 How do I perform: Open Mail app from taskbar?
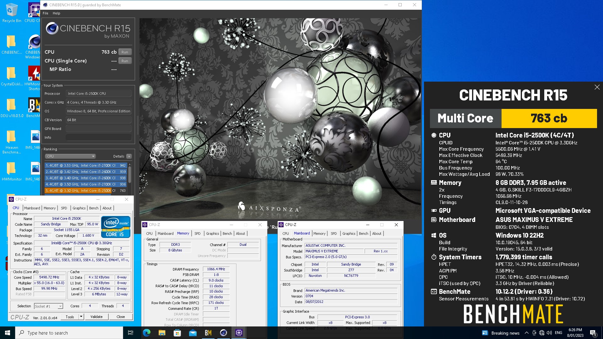(x=193, y=333)
